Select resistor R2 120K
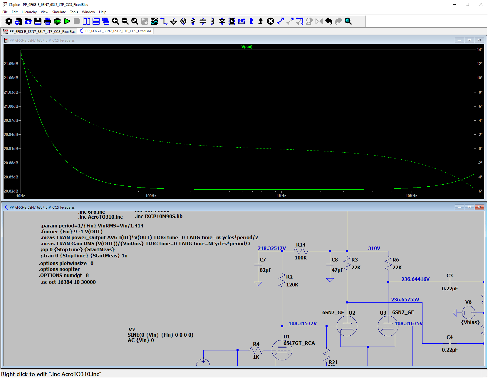The image size is (488, 378). point(282,281)
